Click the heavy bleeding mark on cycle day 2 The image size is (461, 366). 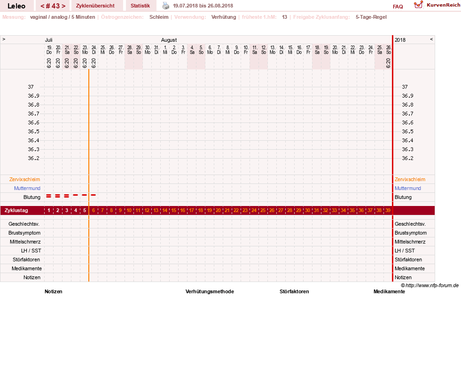point(58,196)
